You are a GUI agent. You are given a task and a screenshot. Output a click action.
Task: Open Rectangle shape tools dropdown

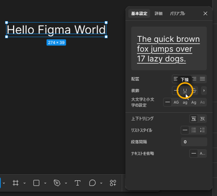45,183
